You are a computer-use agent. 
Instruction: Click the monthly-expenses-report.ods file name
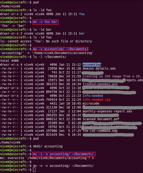[x=107, y=111]
